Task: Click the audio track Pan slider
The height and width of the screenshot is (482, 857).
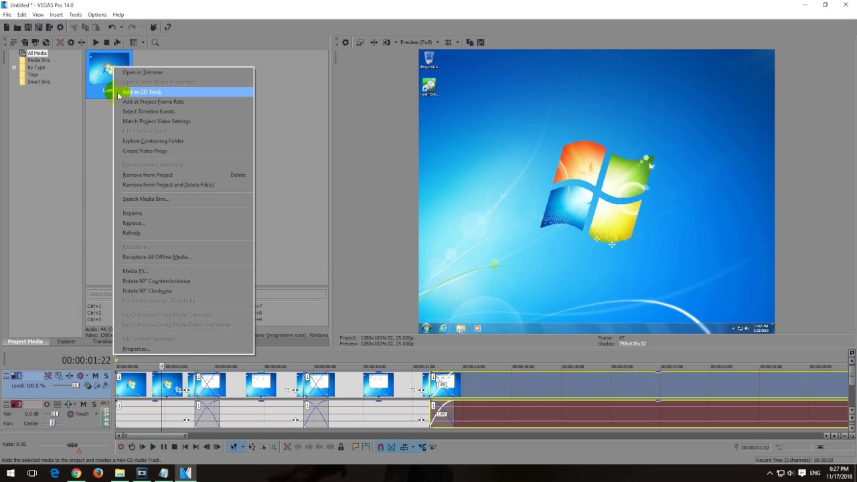Action: (x=52, y=423)
